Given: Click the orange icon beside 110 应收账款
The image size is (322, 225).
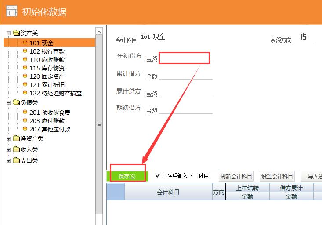Looking at the screenshot, I should pyautogui.click(x=25, y=60).
